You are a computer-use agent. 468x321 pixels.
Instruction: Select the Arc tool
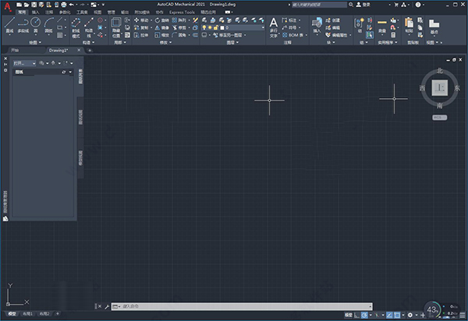click(48, 25)
